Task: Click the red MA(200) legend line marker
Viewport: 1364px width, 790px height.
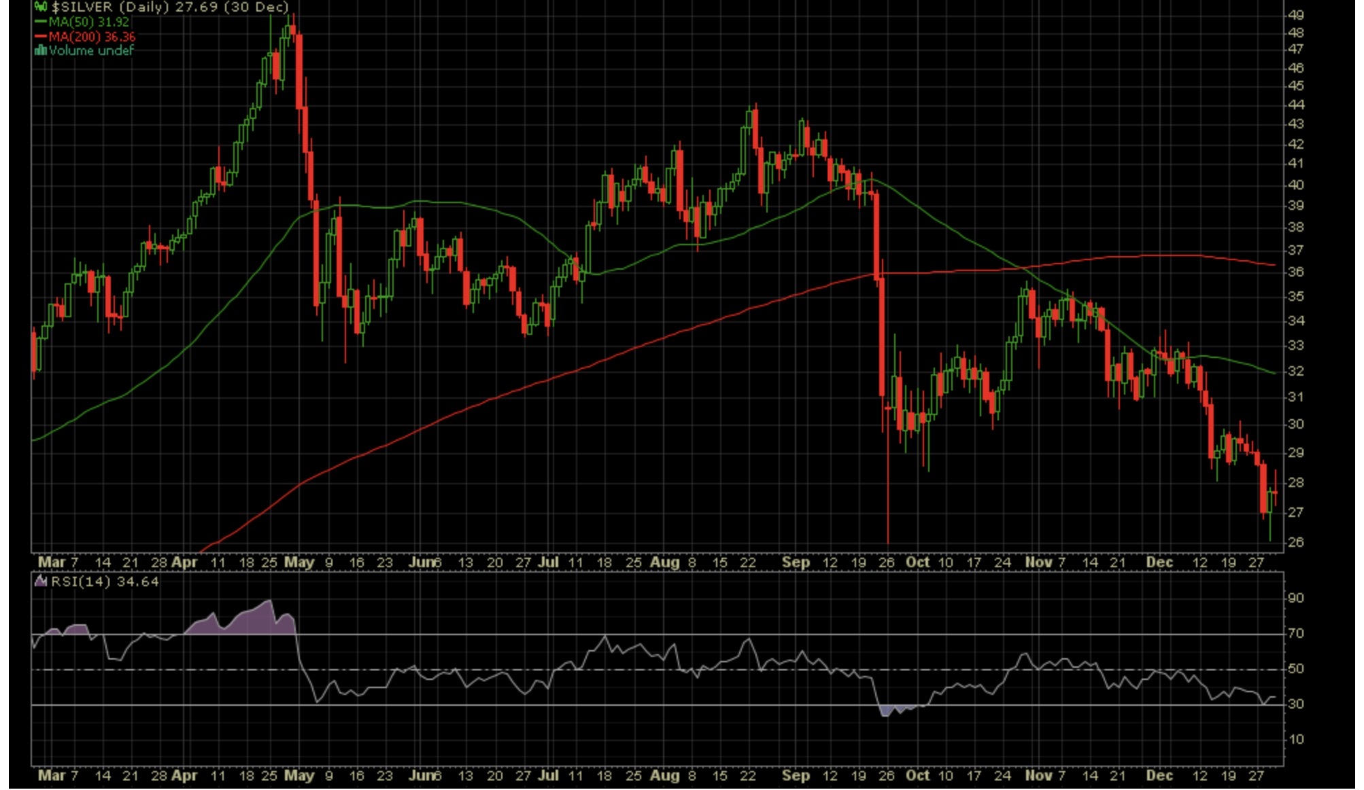Action: pos(40,37)
